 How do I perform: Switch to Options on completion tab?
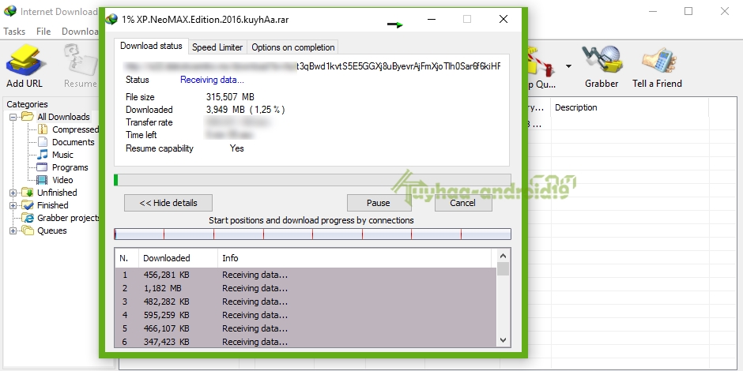click(x=292, y=47)
